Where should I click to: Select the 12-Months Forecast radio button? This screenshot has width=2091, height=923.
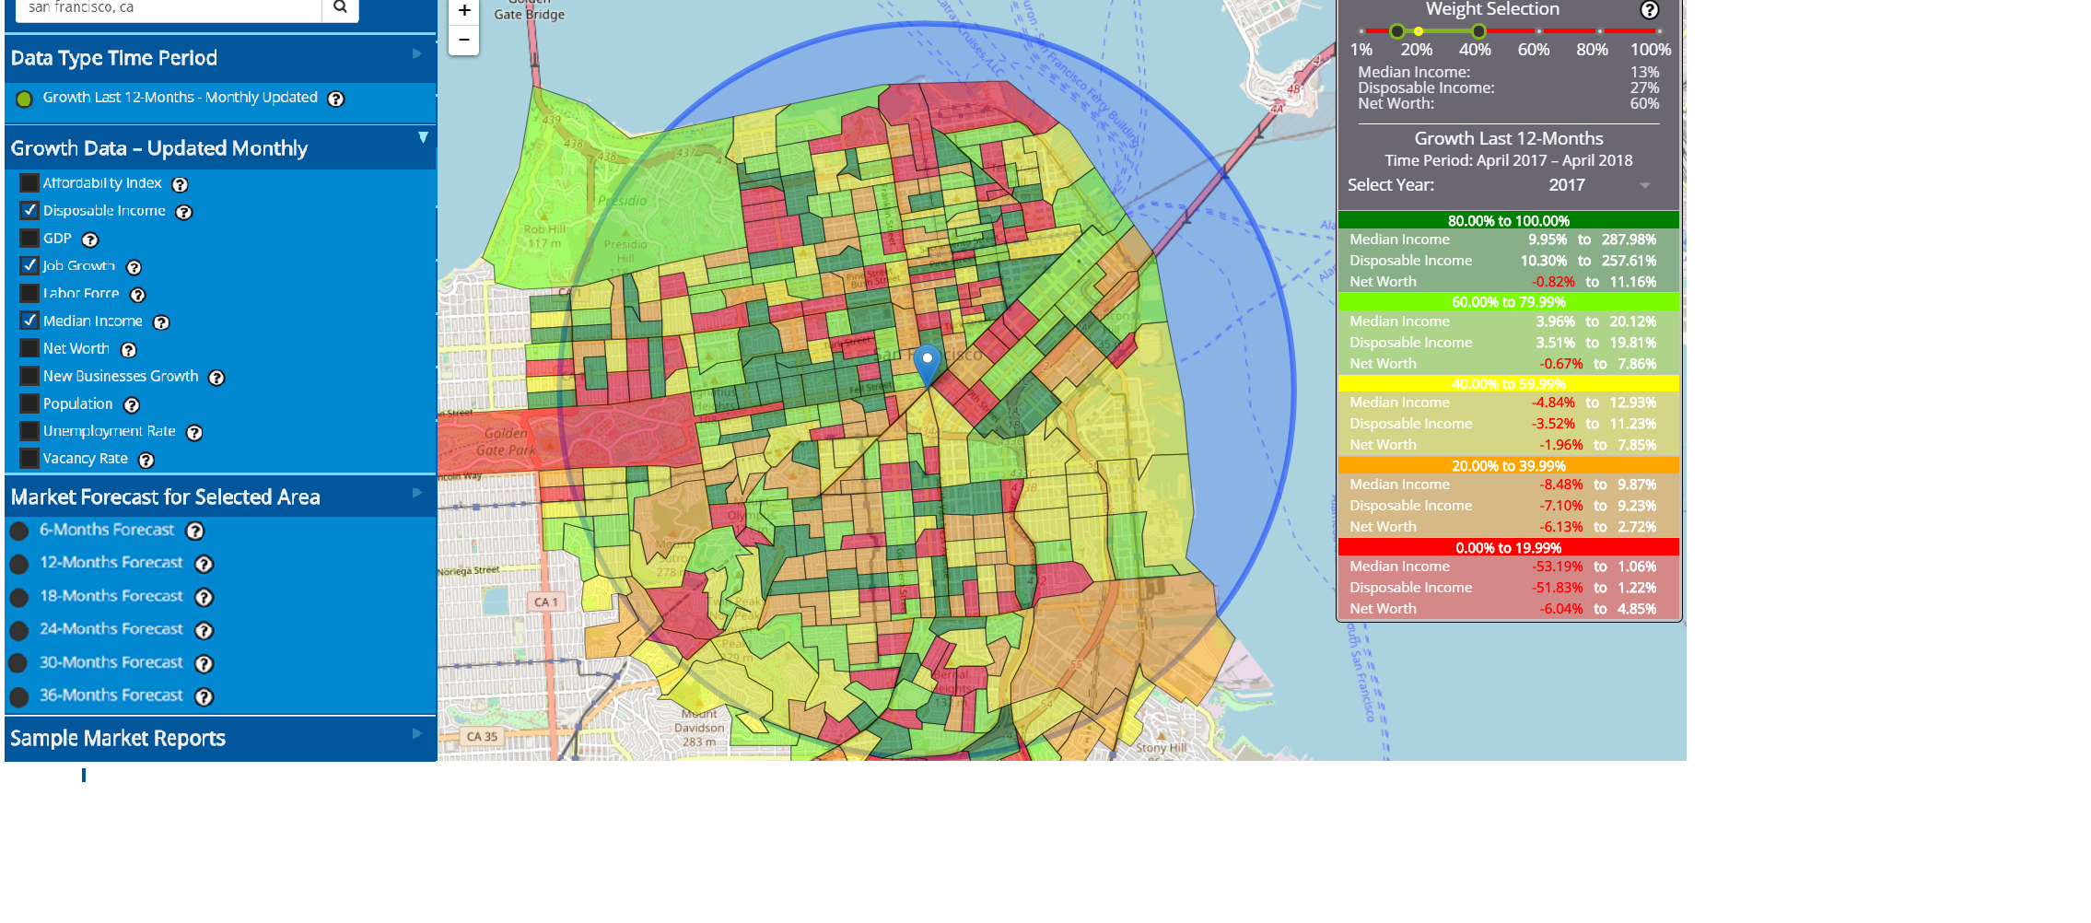[19, 564]
